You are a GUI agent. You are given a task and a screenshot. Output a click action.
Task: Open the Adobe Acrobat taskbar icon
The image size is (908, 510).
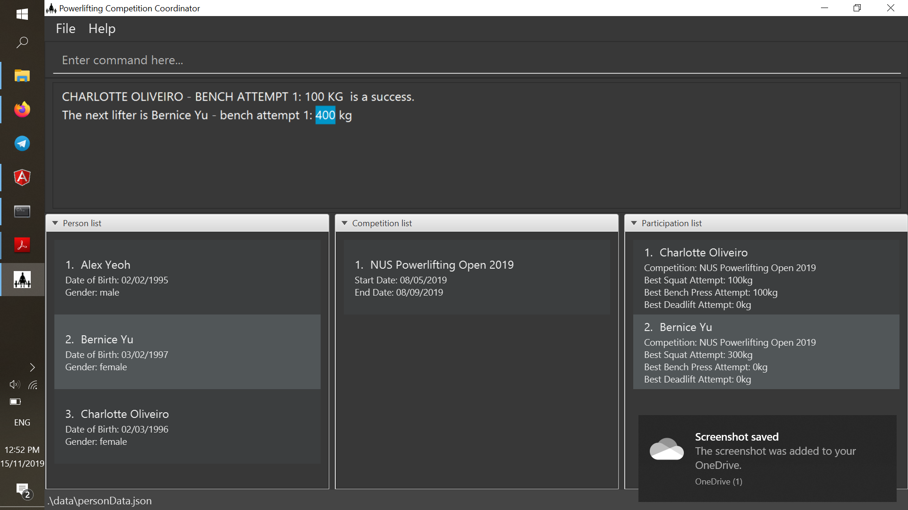coord(22,245)
